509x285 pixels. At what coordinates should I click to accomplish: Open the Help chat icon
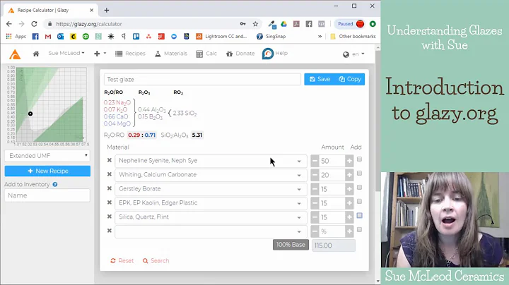(x=268, y=54)
